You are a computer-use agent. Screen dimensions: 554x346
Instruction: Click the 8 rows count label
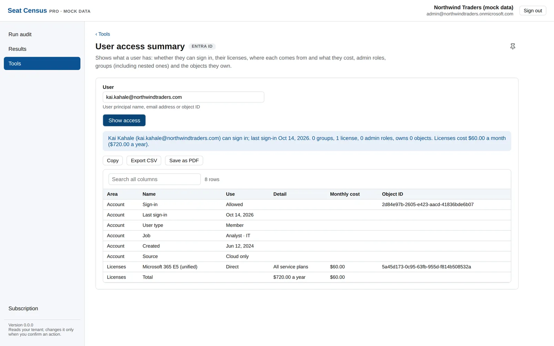point(212,179)
